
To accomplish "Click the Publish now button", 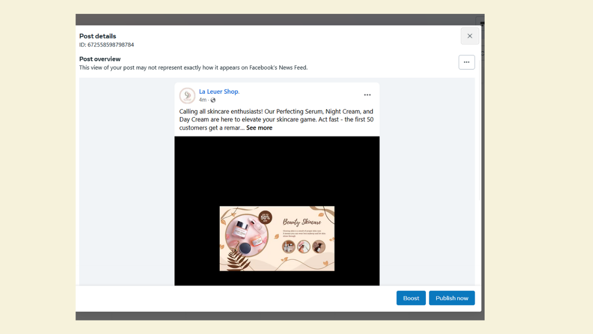I will [x=452, y=298].
